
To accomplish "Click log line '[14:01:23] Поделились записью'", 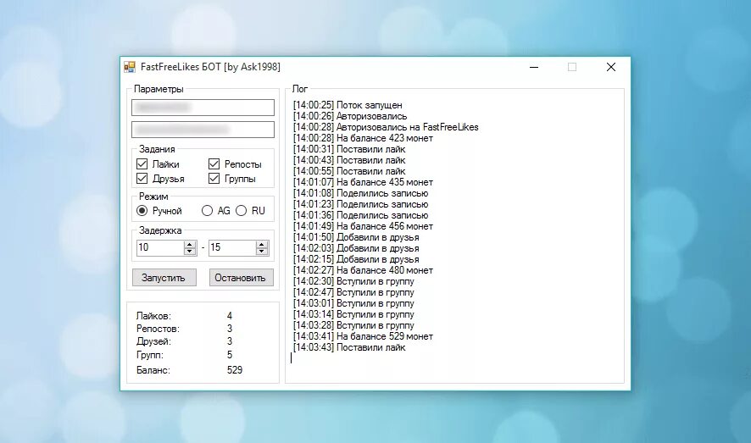I will (360, 204).
